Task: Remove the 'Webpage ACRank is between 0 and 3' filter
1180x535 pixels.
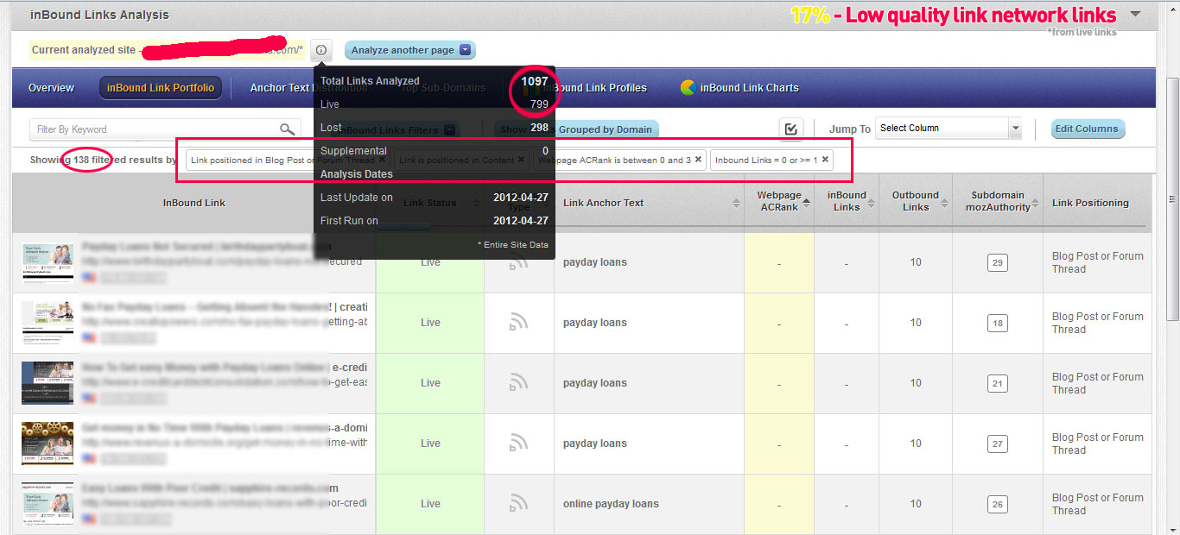Action: tap(699, 160)
